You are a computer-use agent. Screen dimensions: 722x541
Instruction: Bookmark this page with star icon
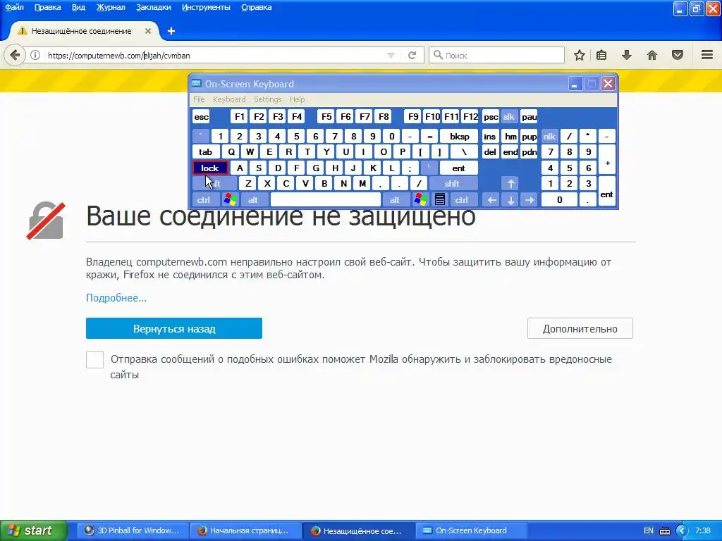coord(580,55)
